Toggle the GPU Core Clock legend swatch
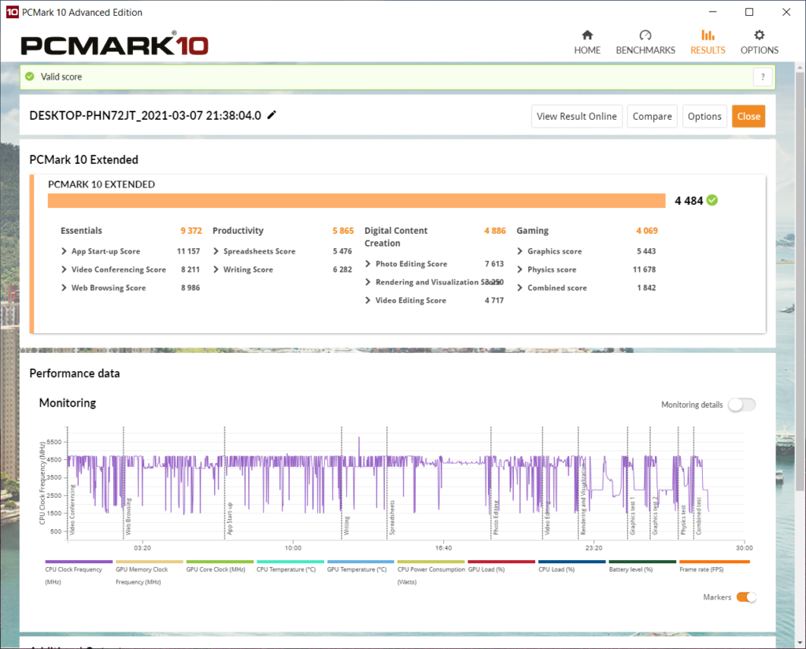Screen dimensions: 806x649 click(x=220, y=562)
